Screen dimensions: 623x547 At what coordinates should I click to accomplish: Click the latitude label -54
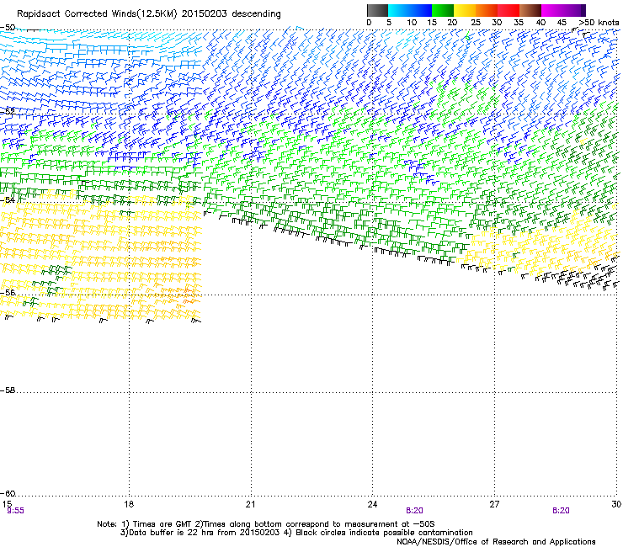click(8, 200)
